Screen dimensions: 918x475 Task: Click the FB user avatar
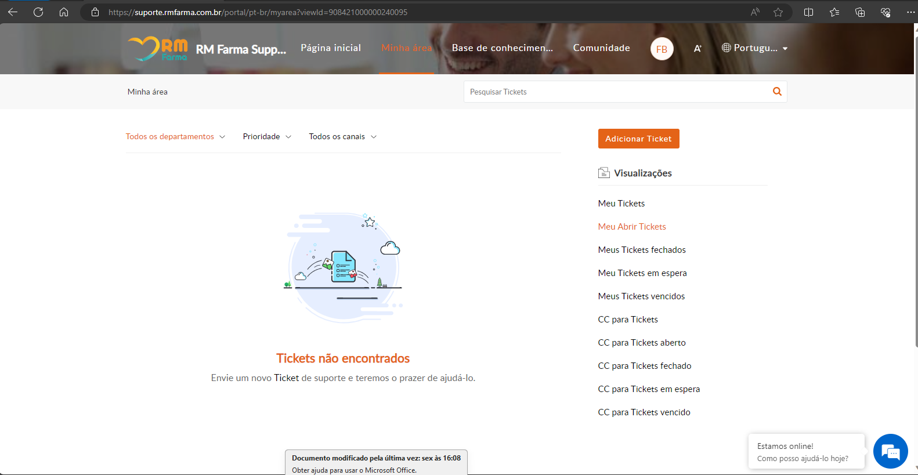[x=662, y=49]
